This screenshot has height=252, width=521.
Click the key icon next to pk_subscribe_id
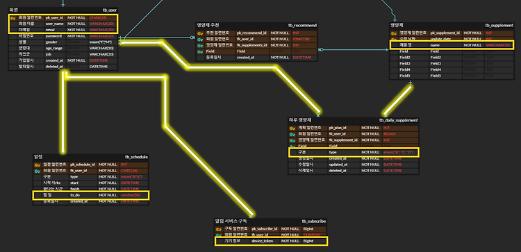coord(219,229)
